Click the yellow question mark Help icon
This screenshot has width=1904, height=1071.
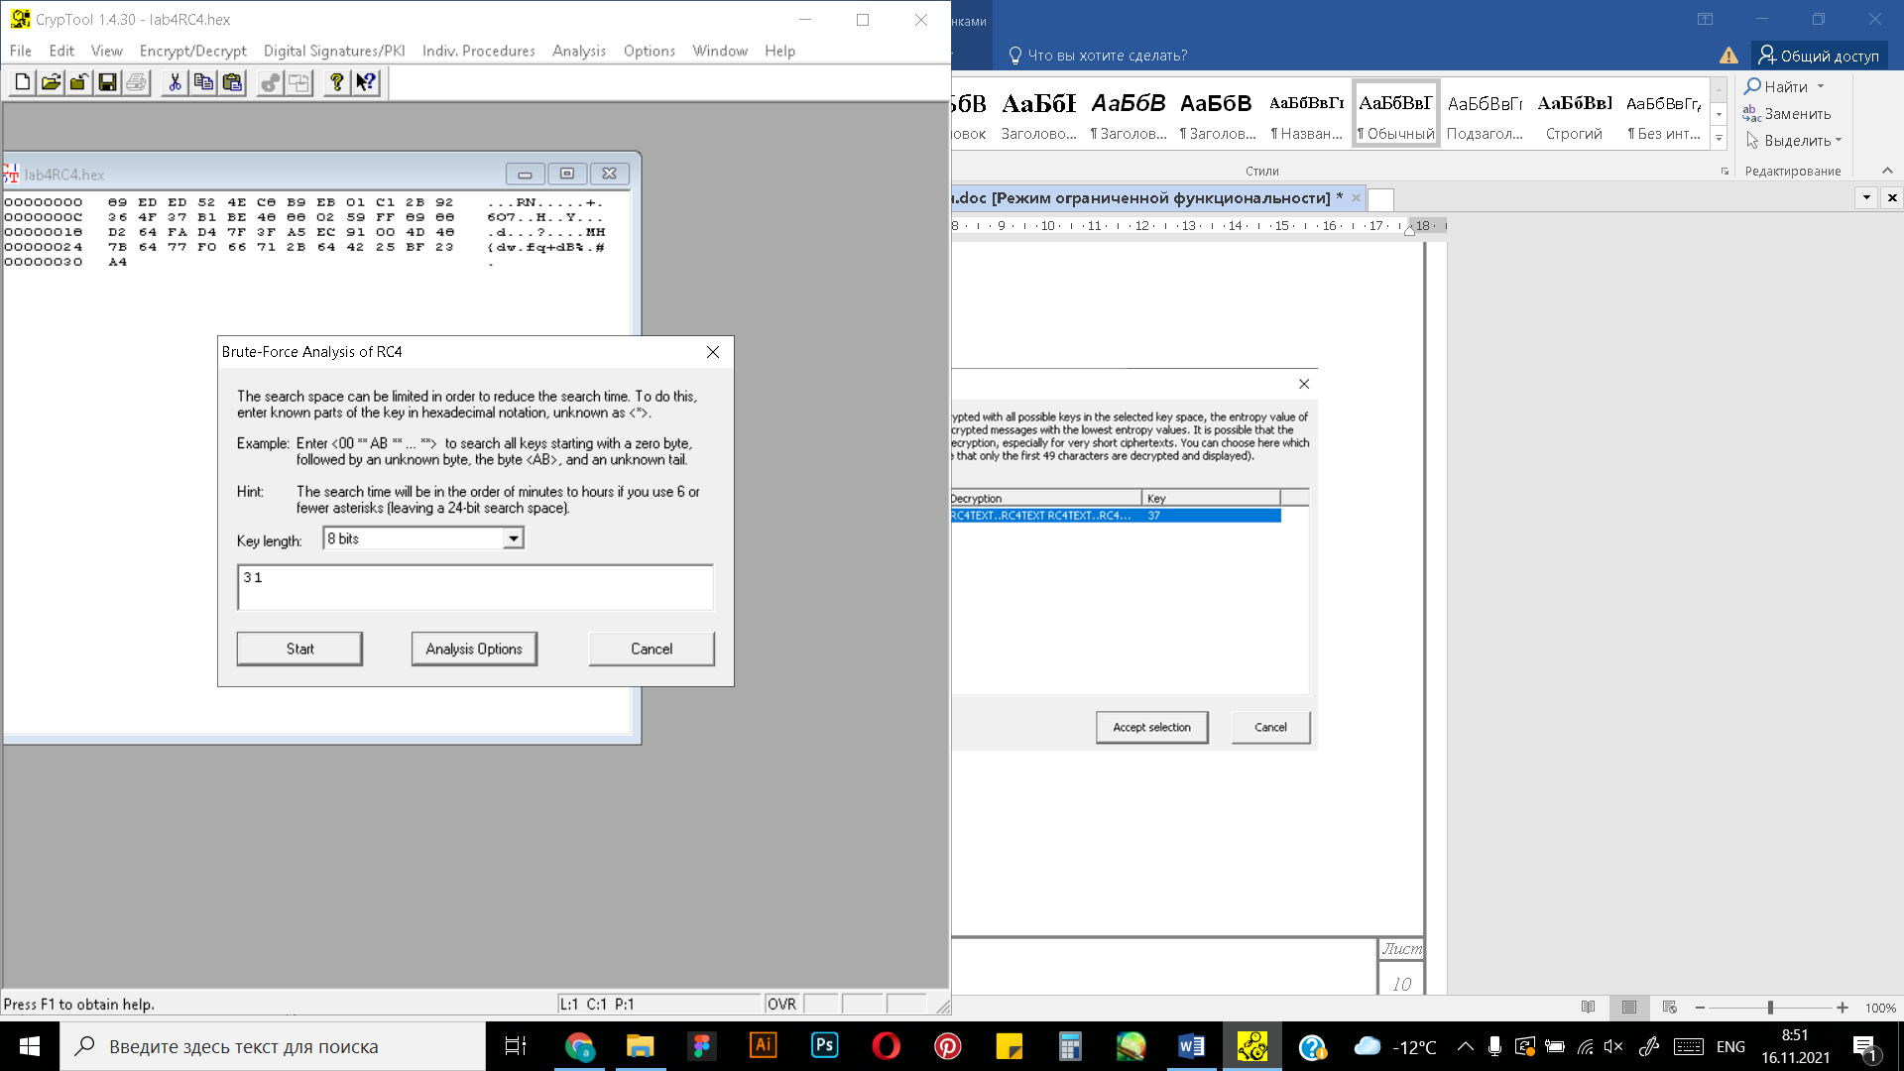(x=337, y=82)
